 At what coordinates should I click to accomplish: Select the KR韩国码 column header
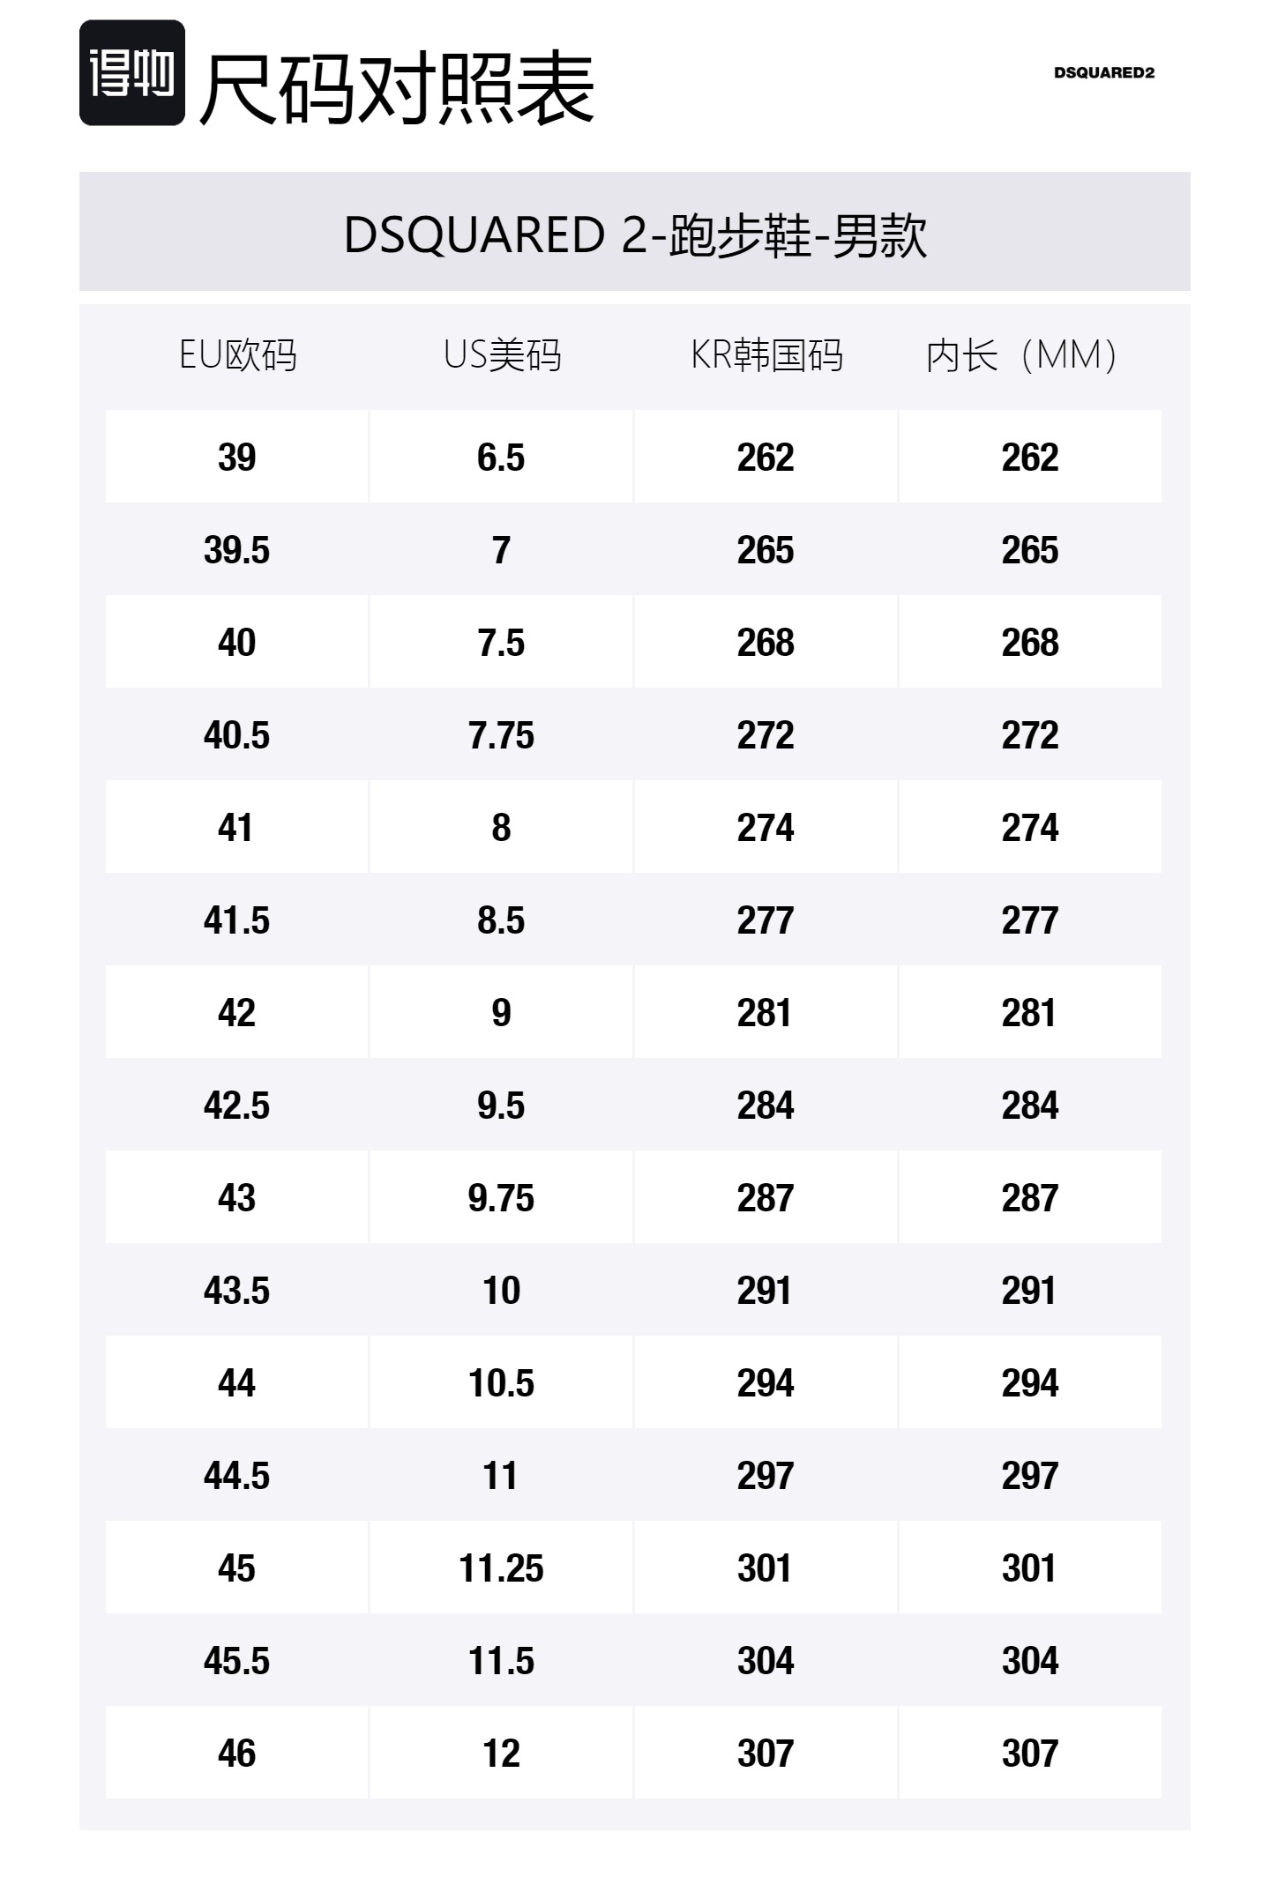766,355
